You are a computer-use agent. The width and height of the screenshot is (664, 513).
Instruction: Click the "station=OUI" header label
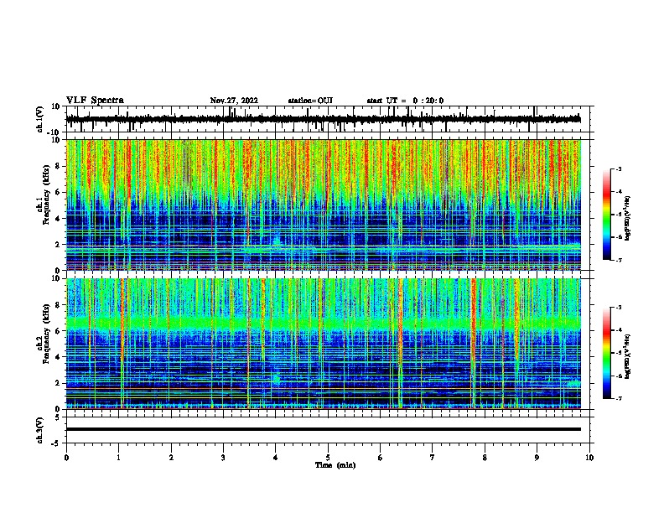310,101
